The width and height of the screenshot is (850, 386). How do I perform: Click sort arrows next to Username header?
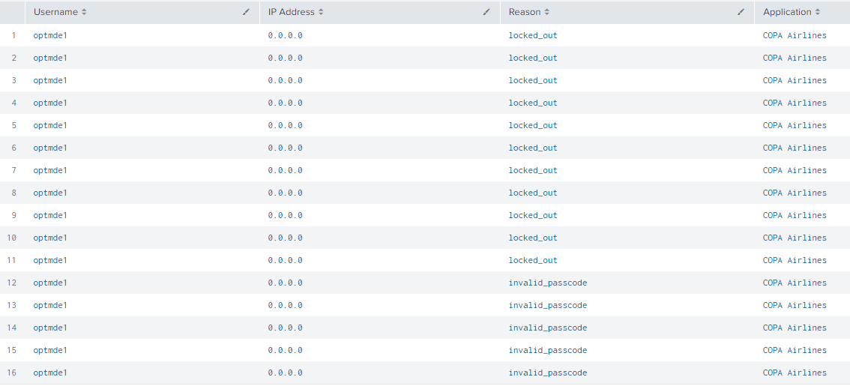[x=84, y=12]
